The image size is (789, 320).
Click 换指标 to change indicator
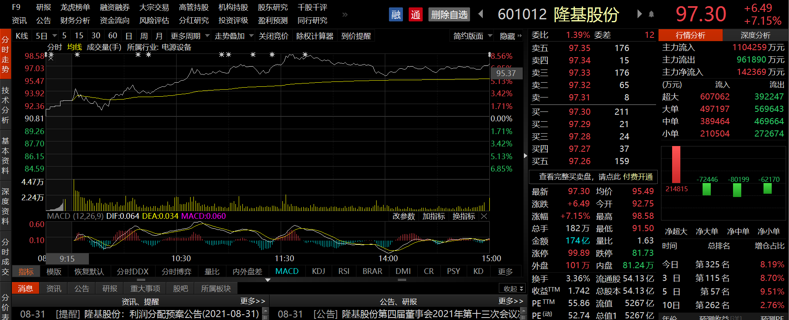[464, 216]
